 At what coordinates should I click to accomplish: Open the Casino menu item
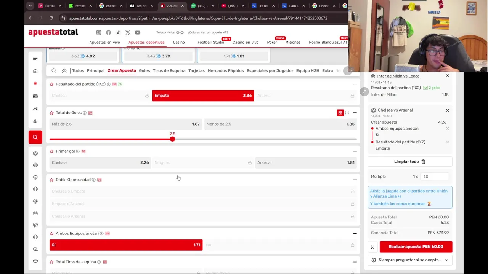pyautogui.click(x=178, y=42)
